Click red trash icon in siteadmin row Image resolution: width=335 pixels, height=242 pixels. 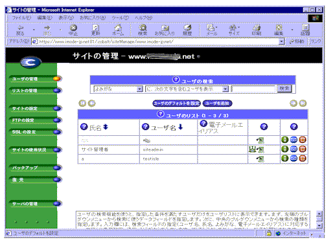coord(303,149)
